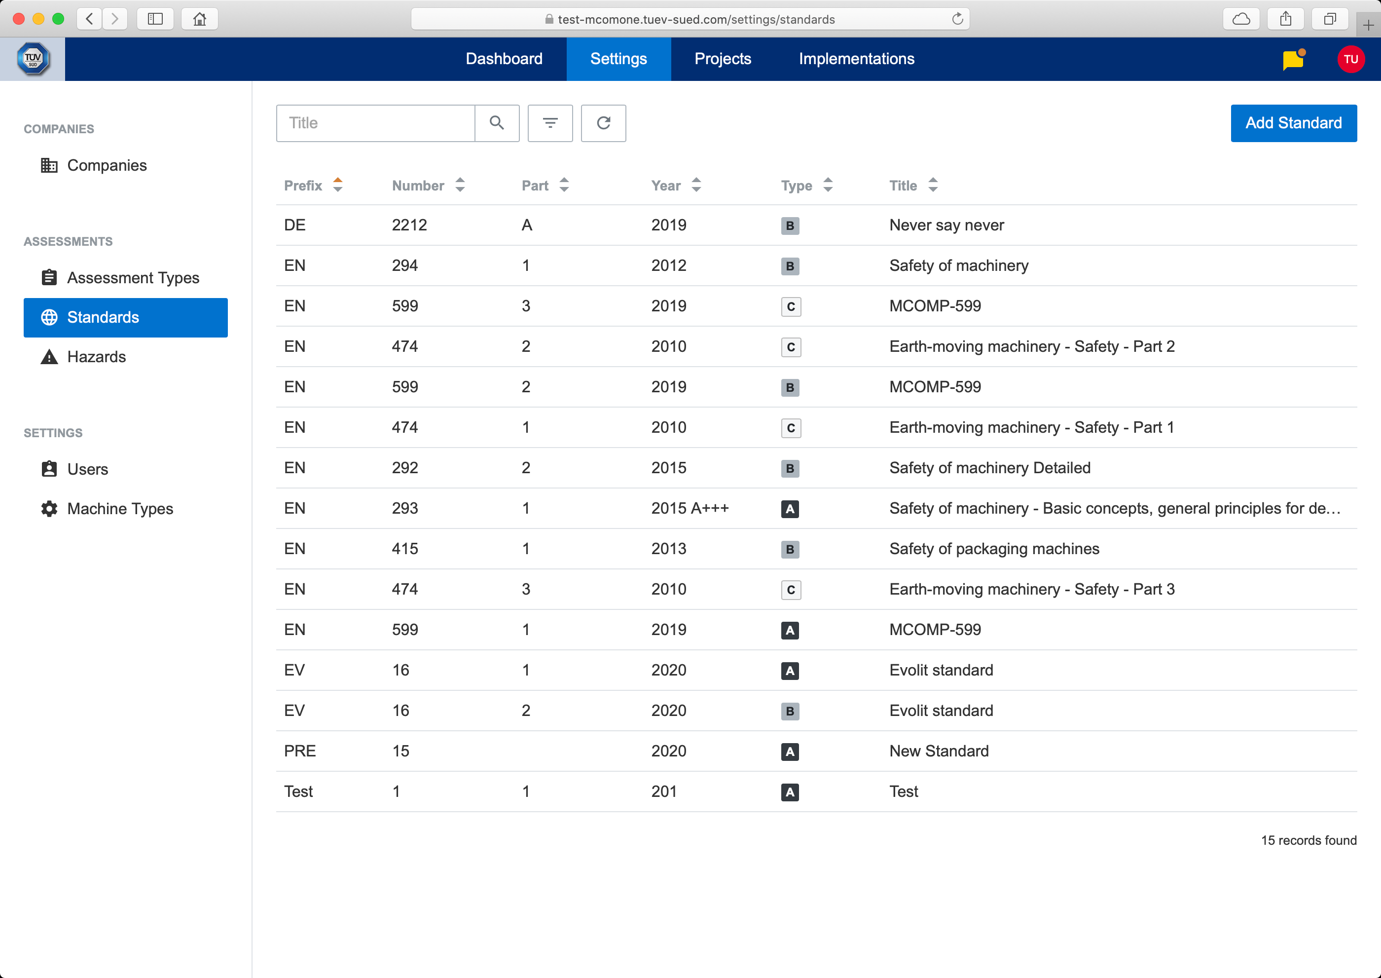Focus the Title search input field

(375, 123)
